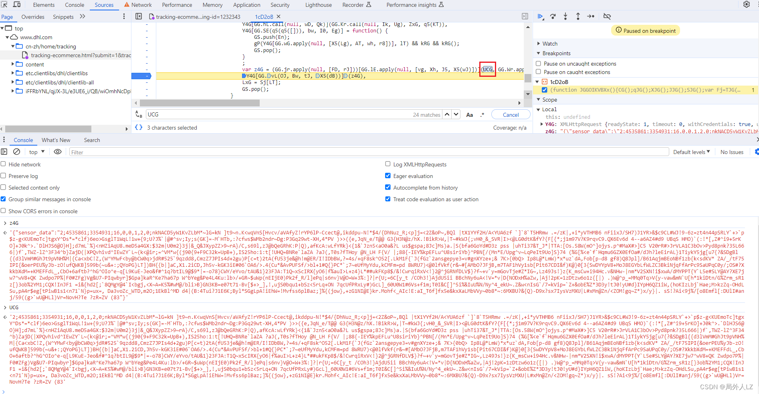This screenshot has width=759, height=394.
Task: Toggle the device toolbar icon
Action: point(17,4)
